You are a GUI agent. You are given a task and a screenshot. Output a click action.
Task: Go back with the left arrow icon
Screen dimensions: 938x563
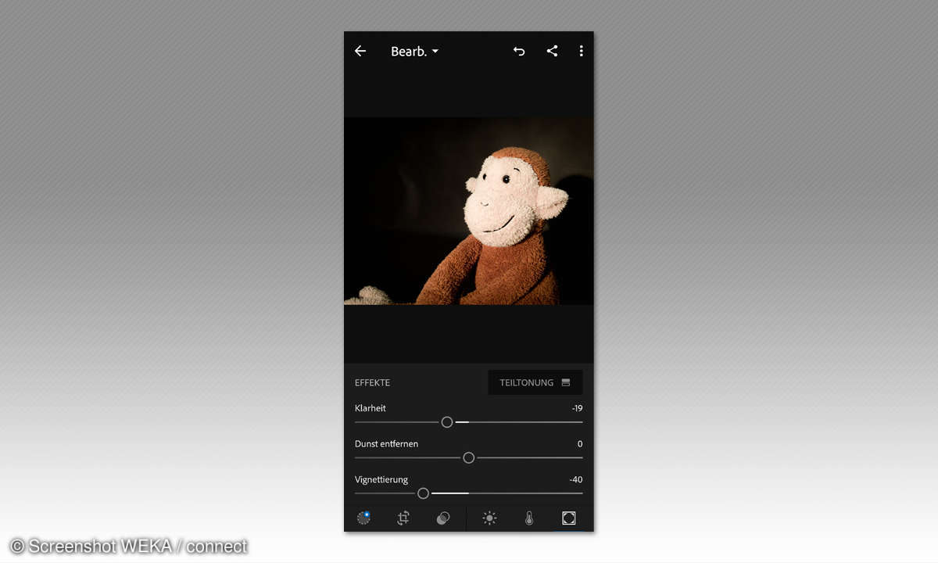coord(360,51)
